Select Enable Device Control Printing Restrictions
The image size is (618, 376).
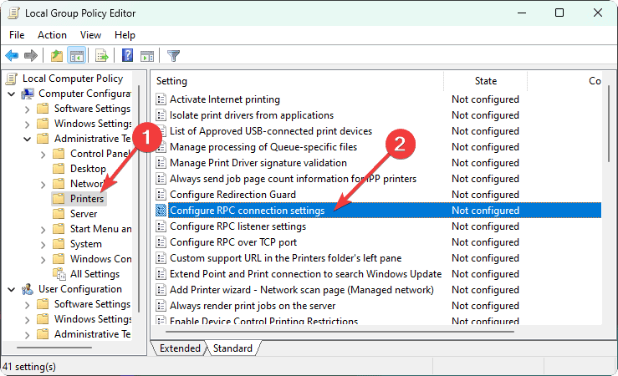pos(263,321)
